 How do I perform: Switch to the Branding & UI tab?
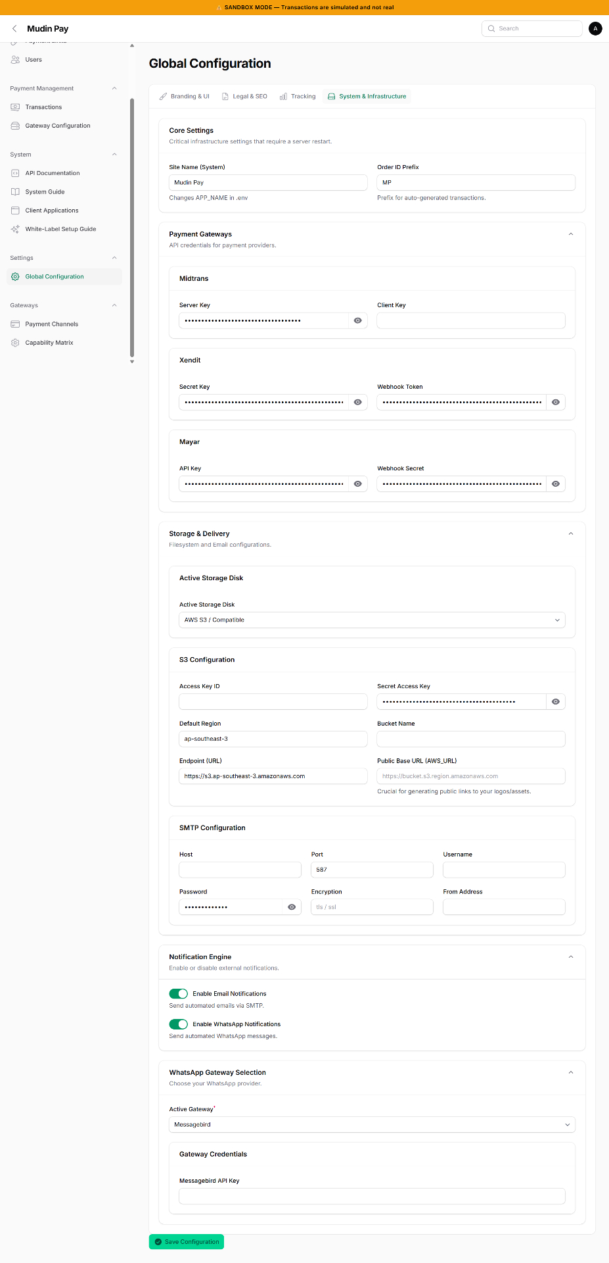[x=185, y=96]
